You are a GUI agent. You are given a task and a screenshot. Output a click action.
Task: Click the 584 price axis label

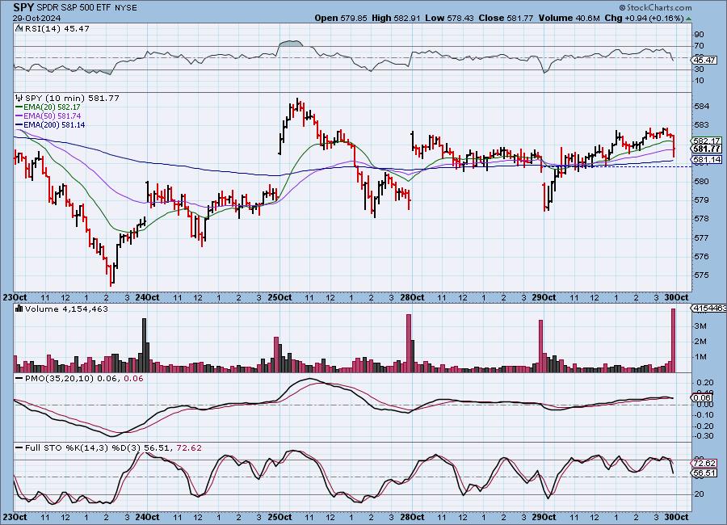(702, 106)
